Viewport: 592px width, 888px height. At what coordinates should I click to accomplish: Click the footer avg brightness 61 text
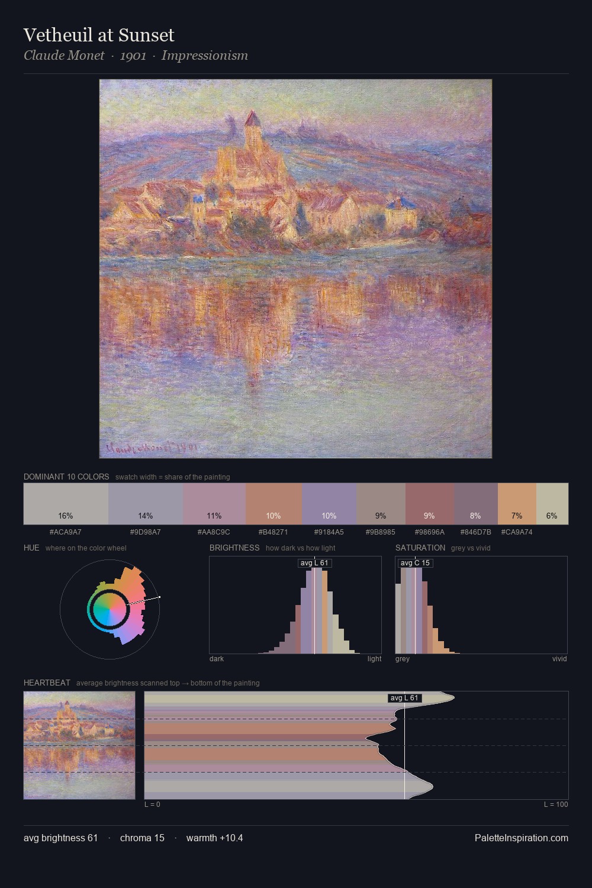pos(61,838)
